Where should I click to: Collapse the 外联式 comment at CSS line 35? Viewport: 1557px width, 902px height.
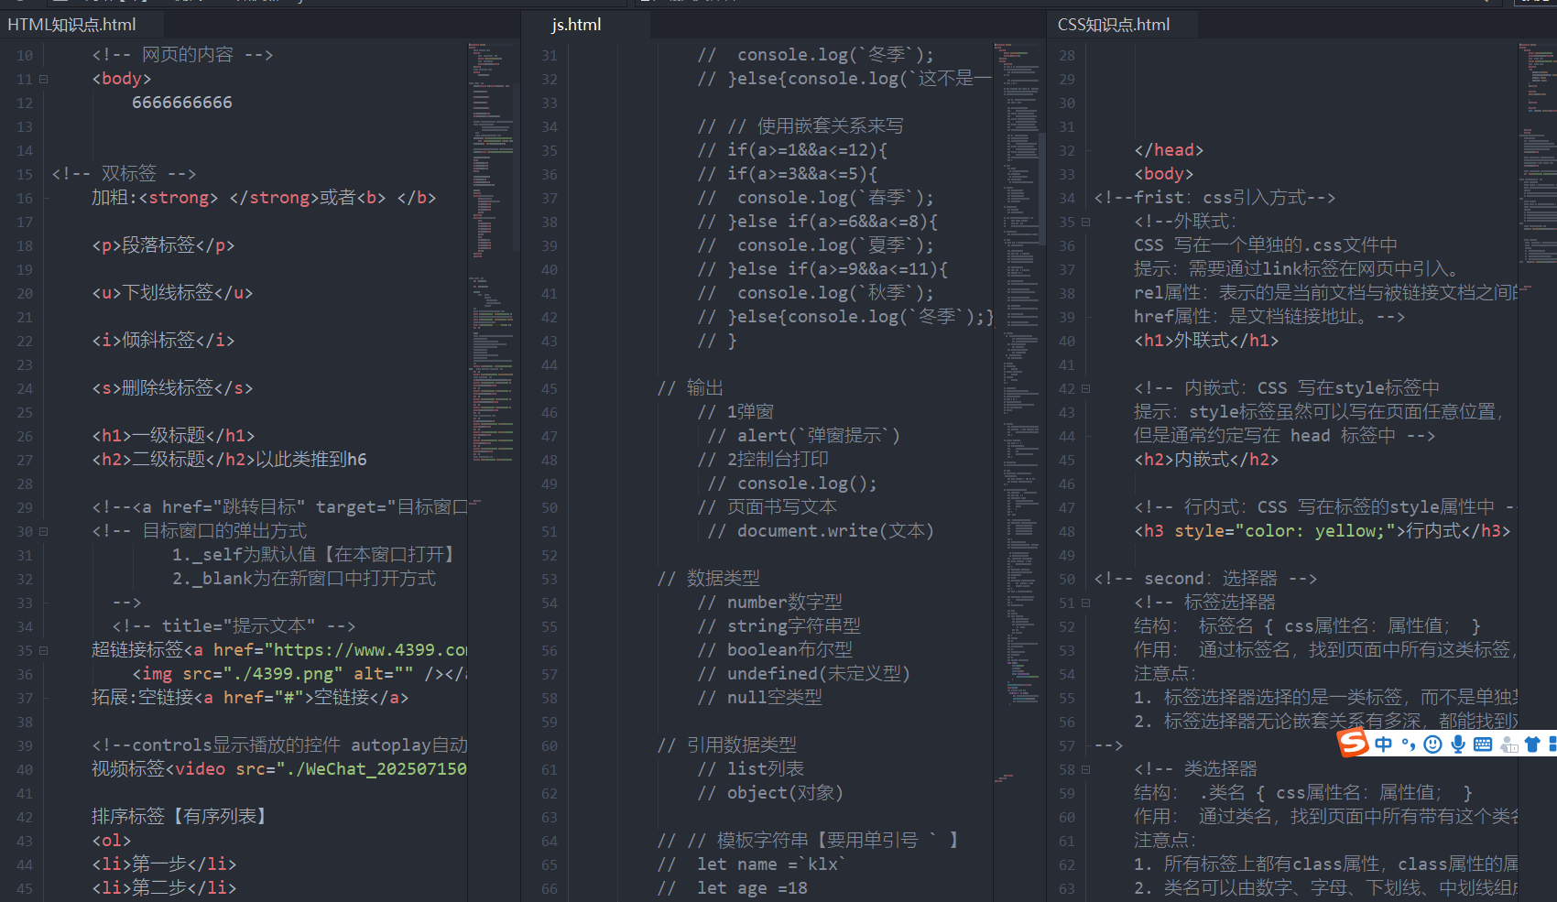point(1085,222)
